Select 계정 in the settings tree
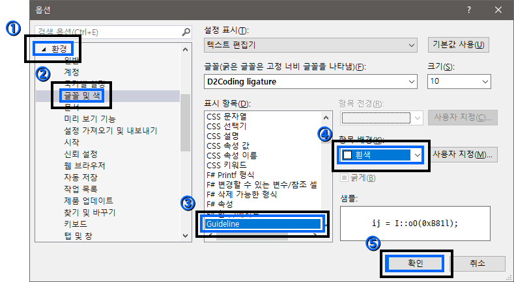514x282 pixels. click(72, 72)
